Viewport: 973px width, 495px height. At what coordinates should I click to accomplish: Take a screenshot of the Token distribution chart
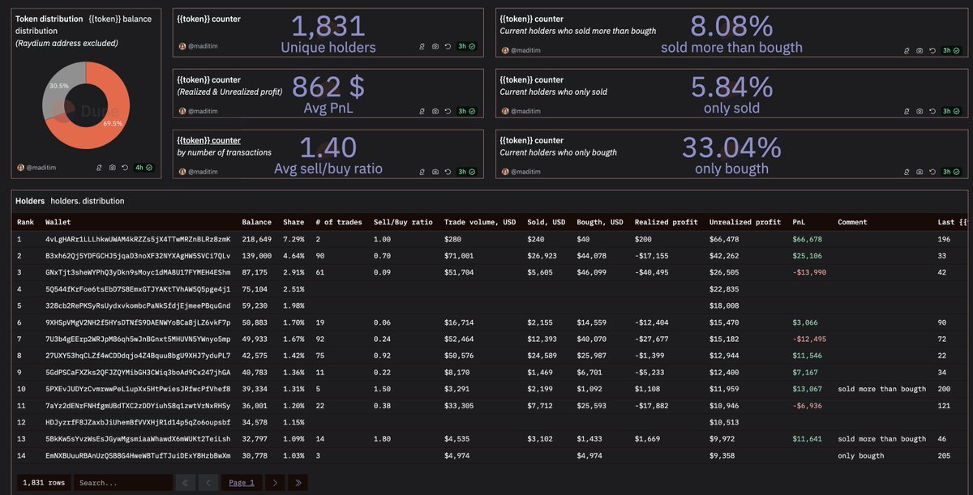point(112,168)
